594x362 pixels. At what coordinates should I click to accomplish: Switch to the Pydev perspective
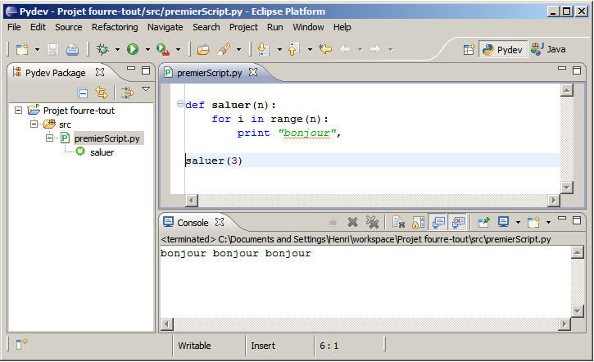pos(503,50)
